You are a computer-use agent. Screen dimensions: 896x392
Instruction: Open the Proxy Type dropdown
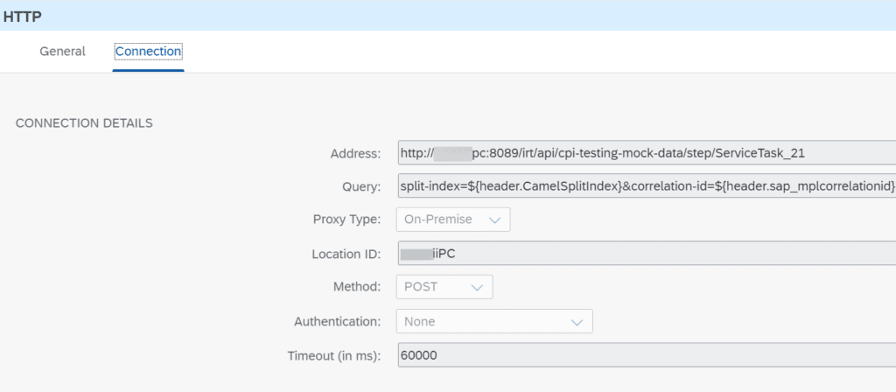(x=453, y=220)
